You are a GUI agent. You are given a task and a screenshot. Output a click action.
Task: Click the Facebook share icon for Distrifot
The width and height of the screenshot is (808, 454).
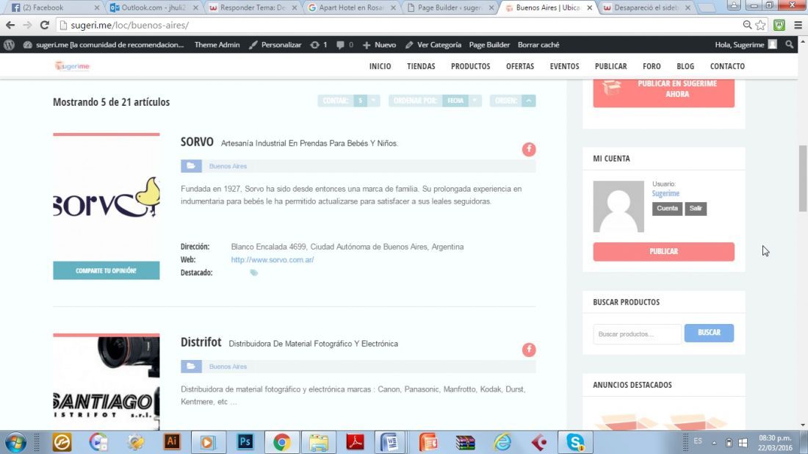pos(529,350)
